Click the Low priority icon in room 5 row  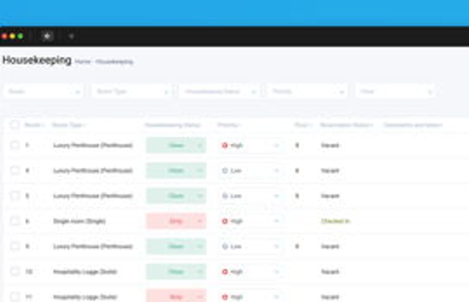coord(225,196)
